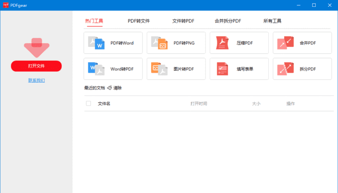
Task: Open the 联系我们 link
Action: tap(36, 80)
